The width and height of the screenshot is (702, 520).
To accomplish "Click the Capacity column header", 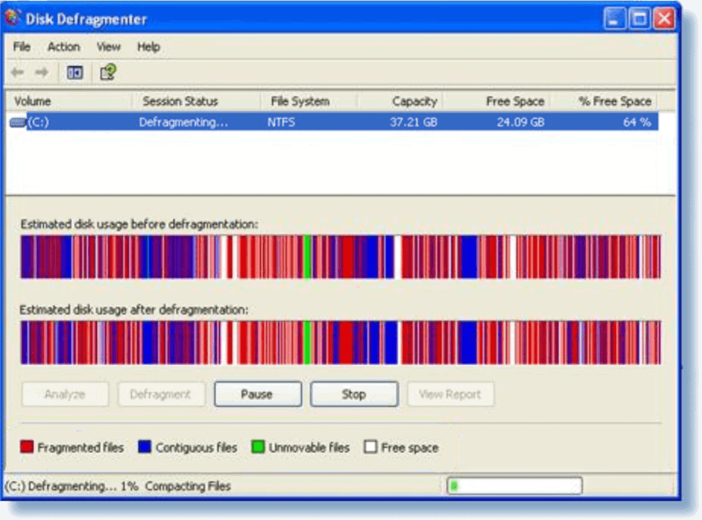I will 417,100.
